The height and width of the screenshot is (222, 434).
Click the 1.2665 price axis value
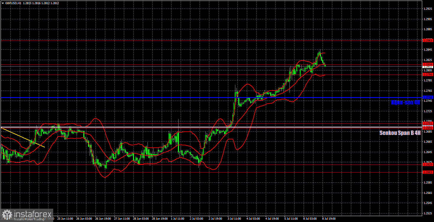click(427, 142)
